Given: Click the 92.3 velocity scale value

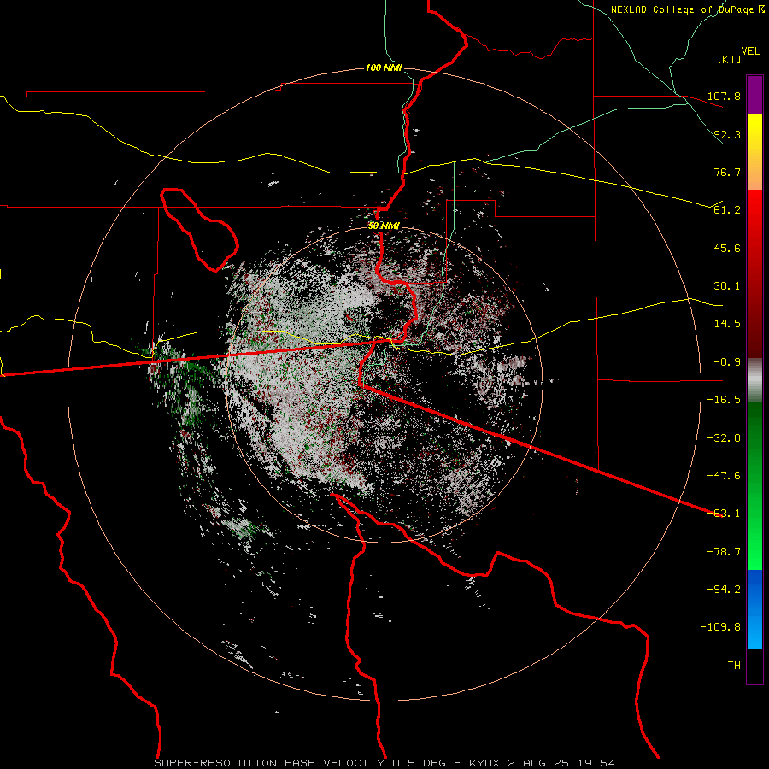Looking at the screenshot, I should click(727, 134).
